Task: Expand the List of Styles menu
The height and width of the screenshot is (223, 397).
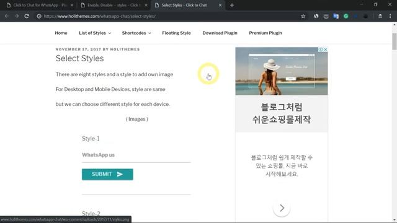Action: coord(95,33)
